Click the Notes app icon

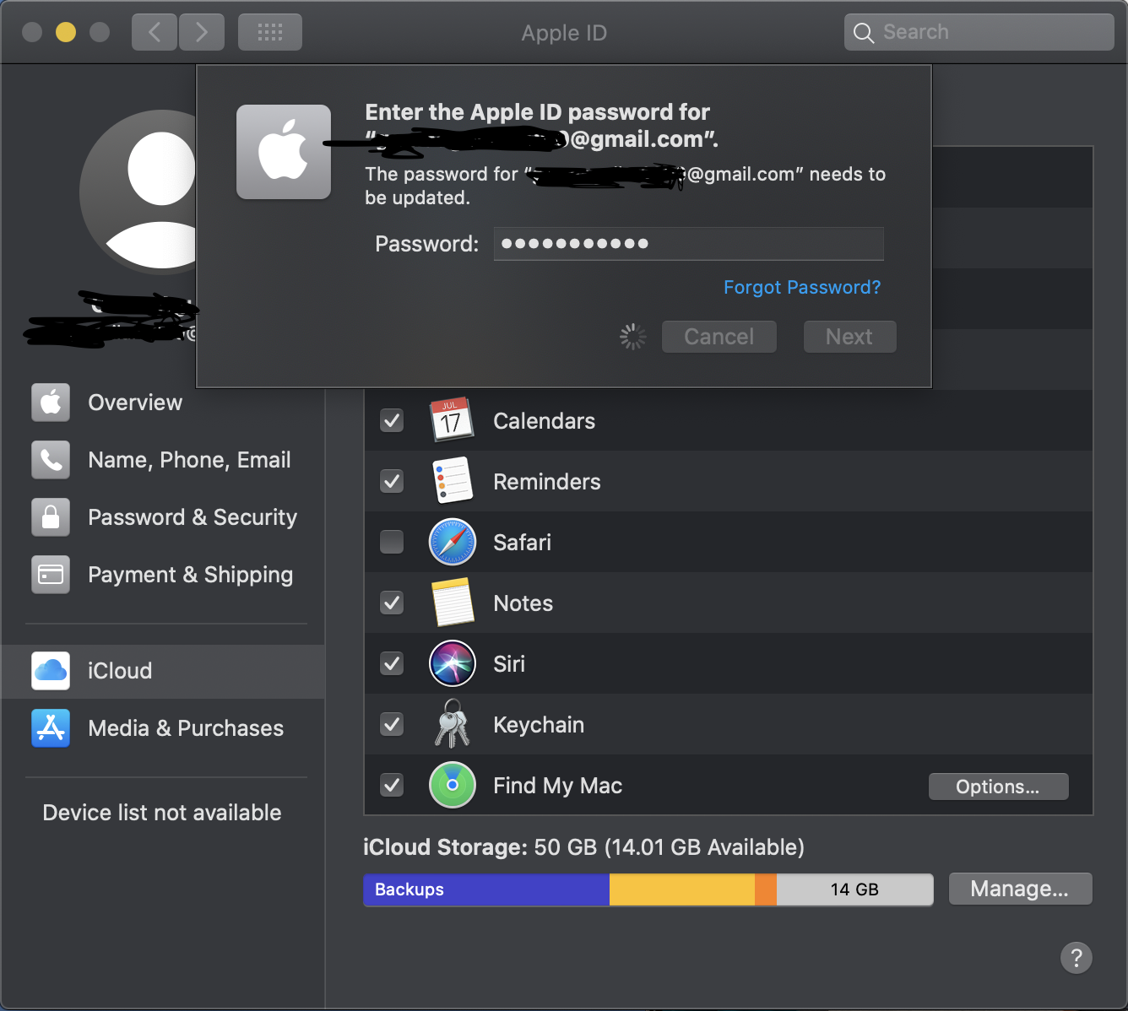[453, 603]
